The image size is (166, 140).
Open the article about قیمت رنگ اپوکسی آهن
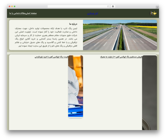click(x=51, y=57)
